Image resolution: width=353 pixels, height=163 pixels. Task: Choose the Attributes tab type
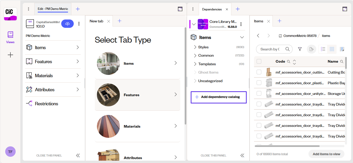click(137, 155)
